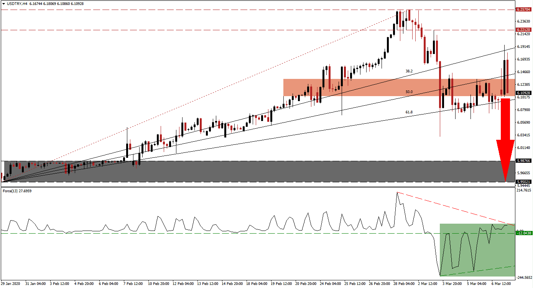Click the 29 Jan 2020 date label
The image size is (533, 288).
pos(11,284)
